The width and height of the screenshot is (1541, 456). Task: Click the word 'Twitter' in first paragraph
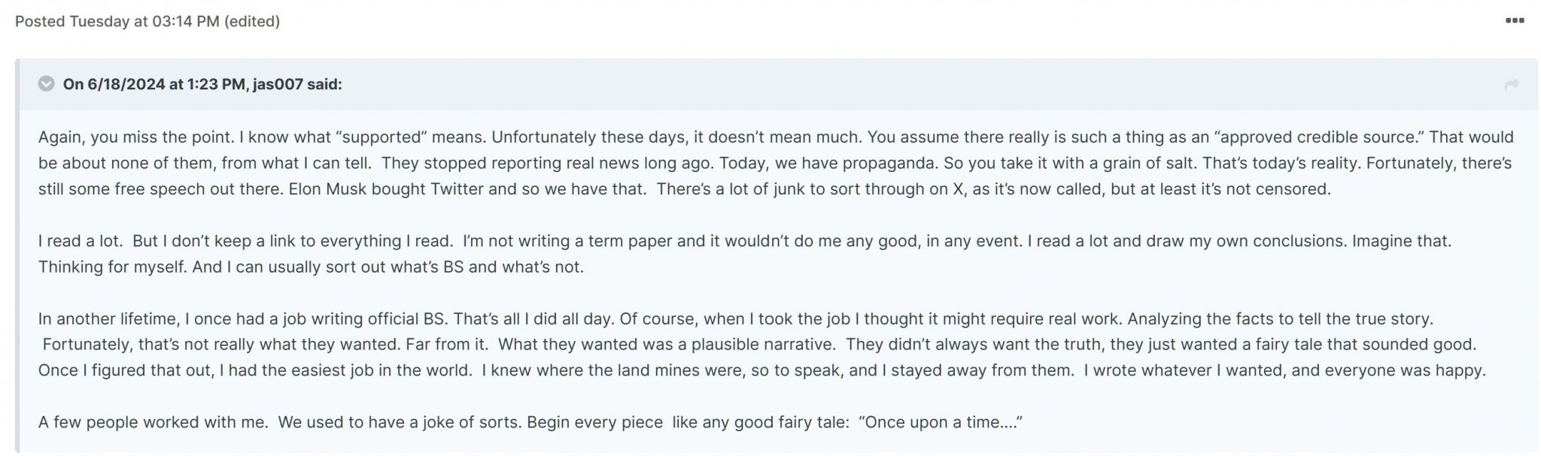point(457,189)
